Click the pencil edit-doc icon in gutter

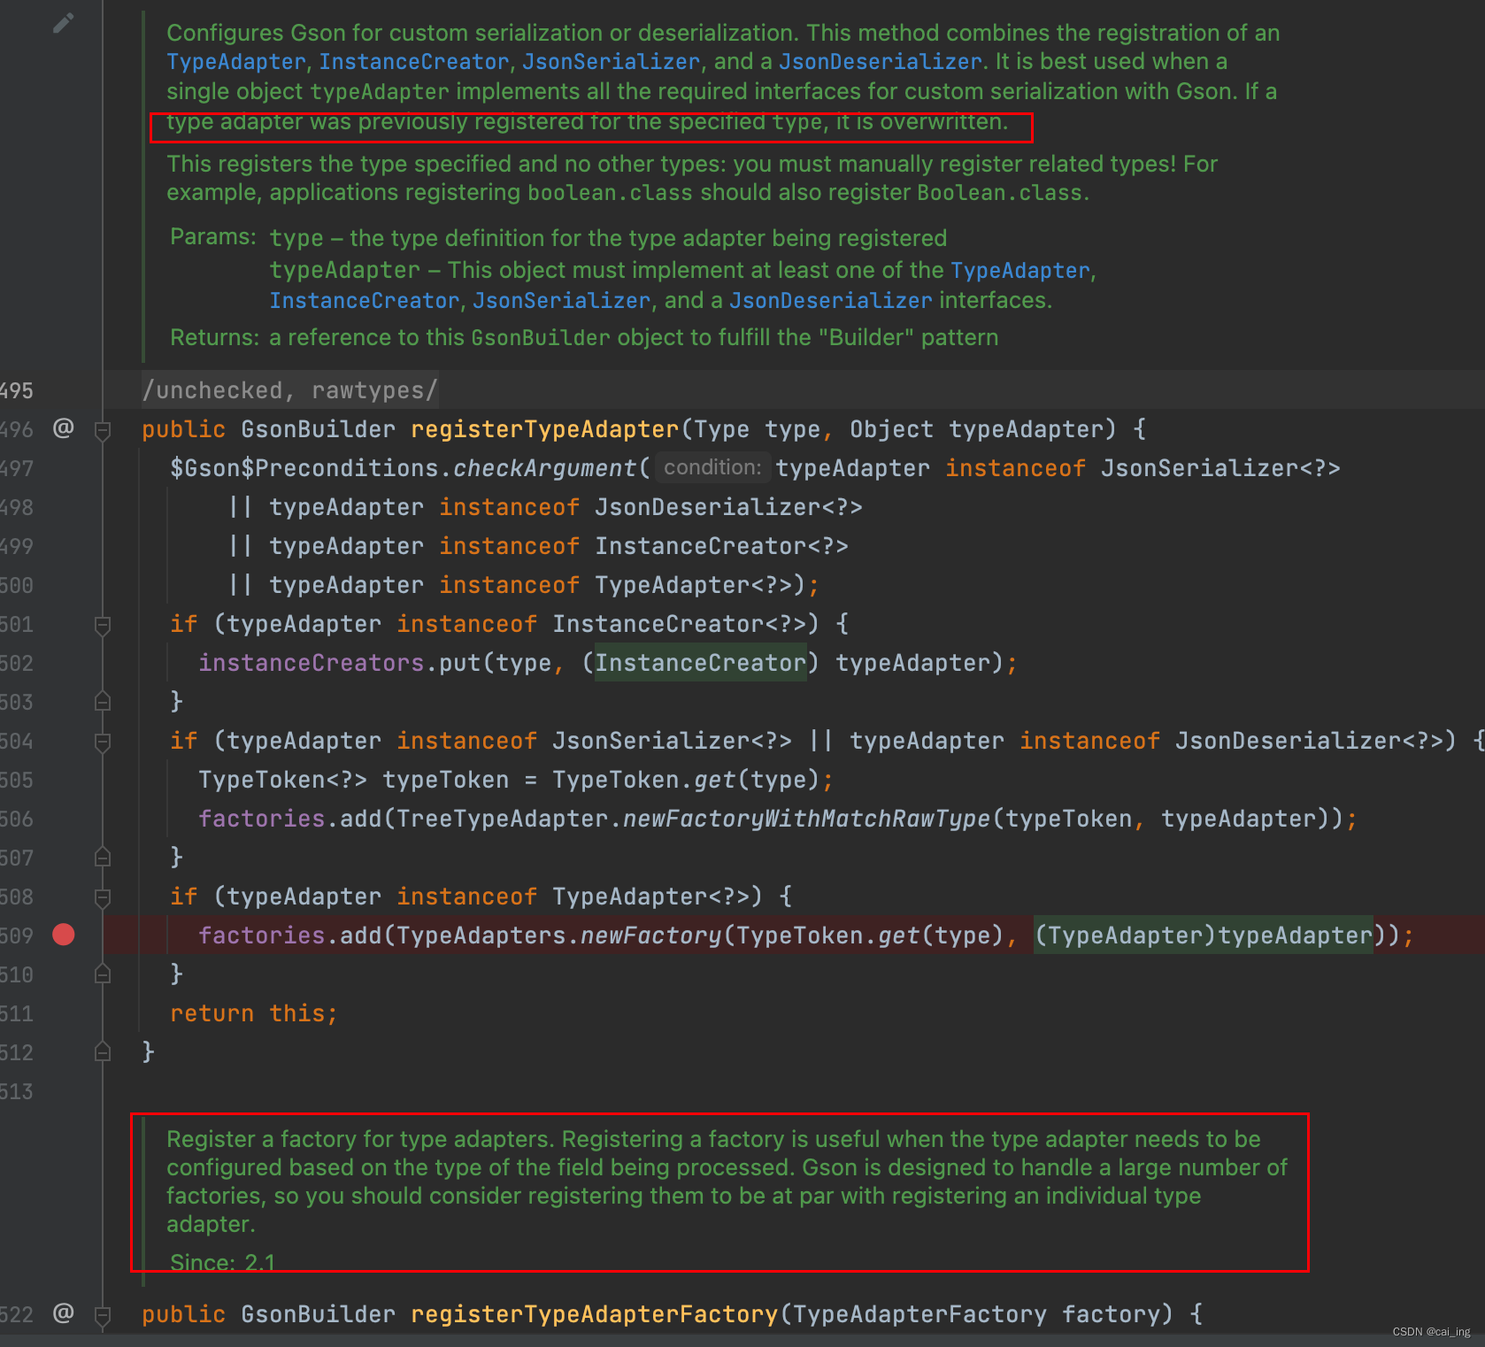point(63,23)
